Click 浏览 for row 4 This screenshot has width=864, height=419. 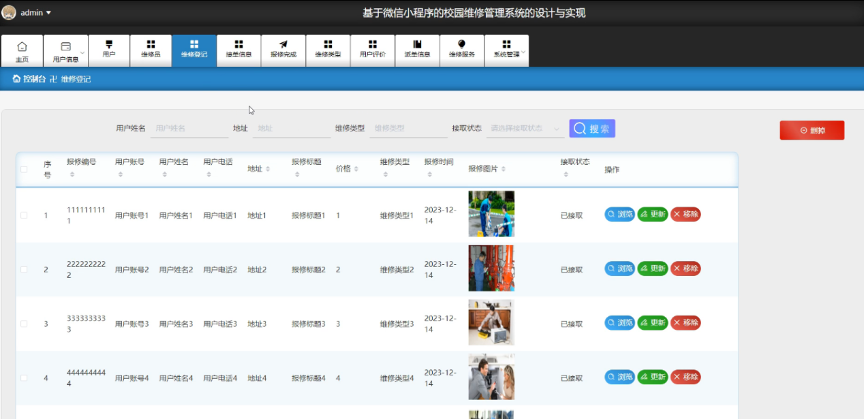(619, 377)
